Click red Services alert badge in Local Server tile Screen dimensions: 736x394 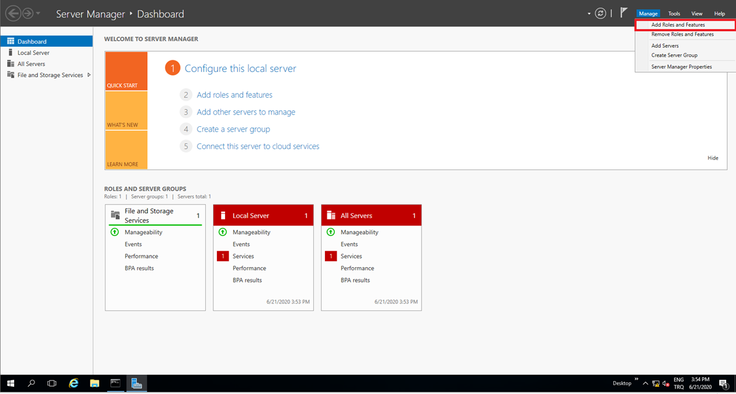[223, 256]
